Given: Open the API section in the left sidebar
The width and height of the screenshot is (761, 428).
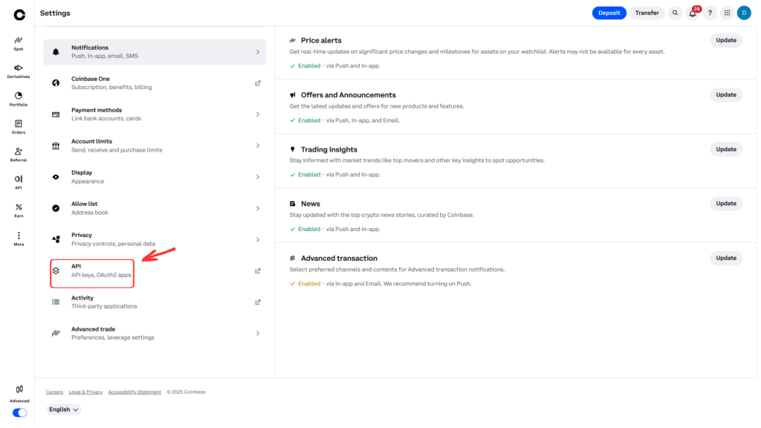Looking at the screenshot, I should point(19,183).
